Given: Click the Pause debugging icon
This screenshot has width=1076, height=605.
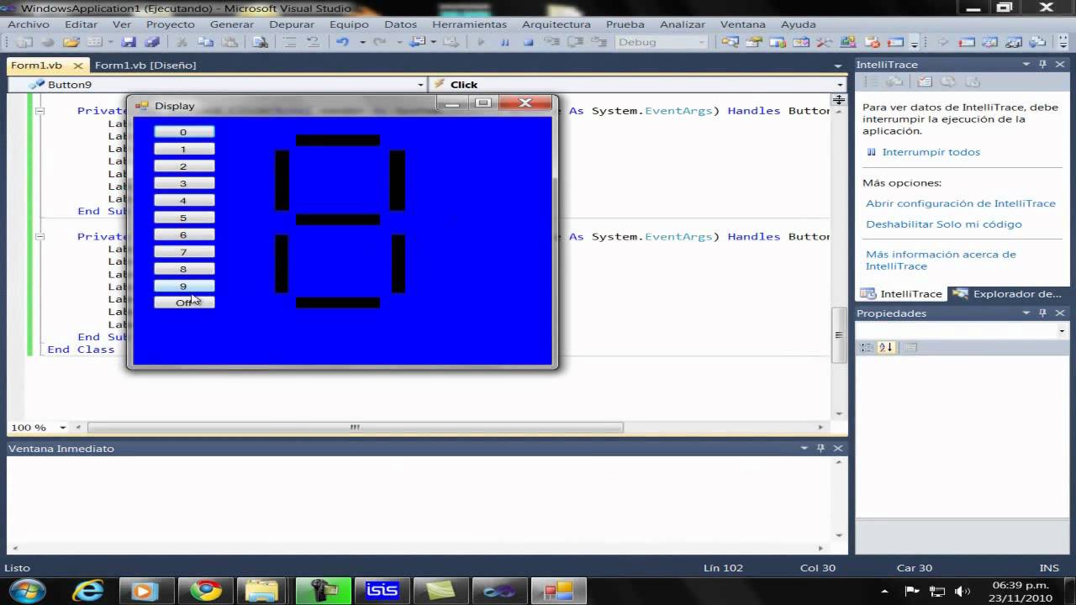Looking at the screenshot, I should (505, 42).
